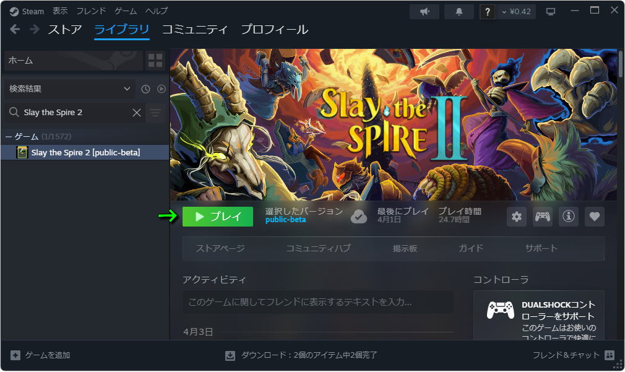Open the game settings gear icon
The height and width of the screenshot is (372, 625).
(517, 217)
